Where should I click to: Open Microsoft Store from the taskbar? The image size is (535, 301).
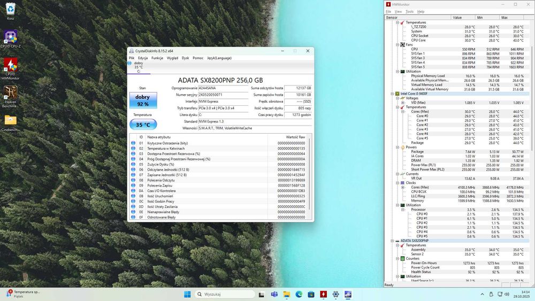311,294
